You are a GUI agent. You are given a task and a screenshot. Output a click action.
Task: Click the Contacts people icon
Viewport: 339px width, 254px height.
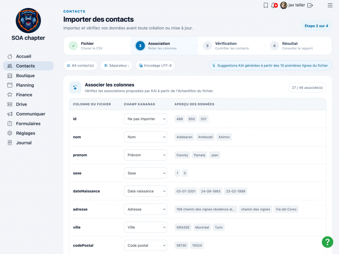pyautogui.click(x=10, y=66)
